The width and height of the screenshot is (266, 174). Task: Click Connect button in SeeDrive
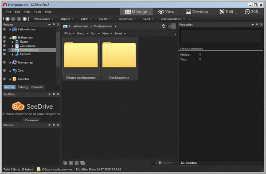point(31,120)
